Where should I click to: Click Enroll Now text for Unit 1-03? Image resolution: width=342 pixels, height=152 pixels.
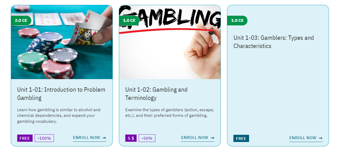(x=303, y=138)
